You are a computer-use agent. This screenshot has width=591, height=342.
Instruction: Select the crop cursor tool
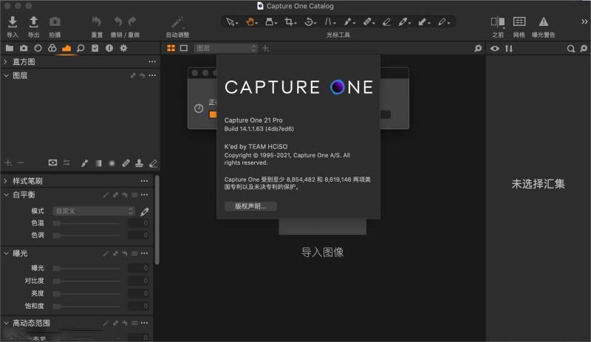point(289,22)
